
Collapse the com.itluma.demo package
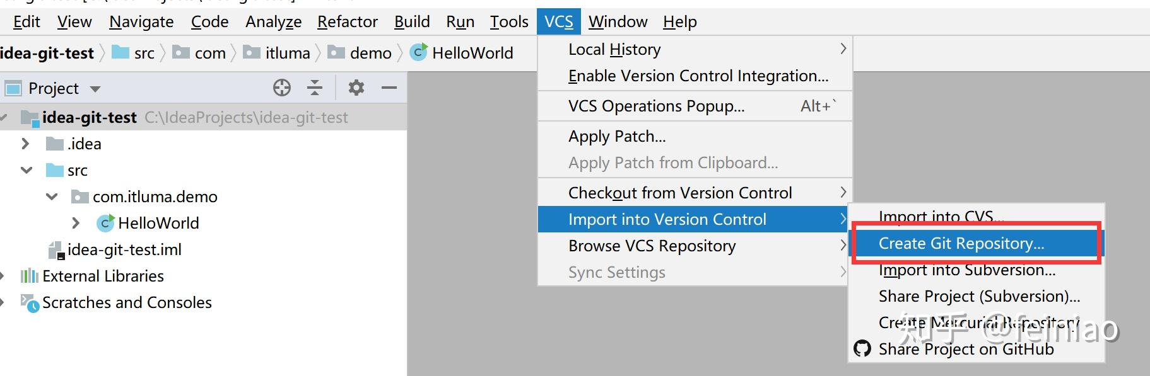click(x=52, y=197)
